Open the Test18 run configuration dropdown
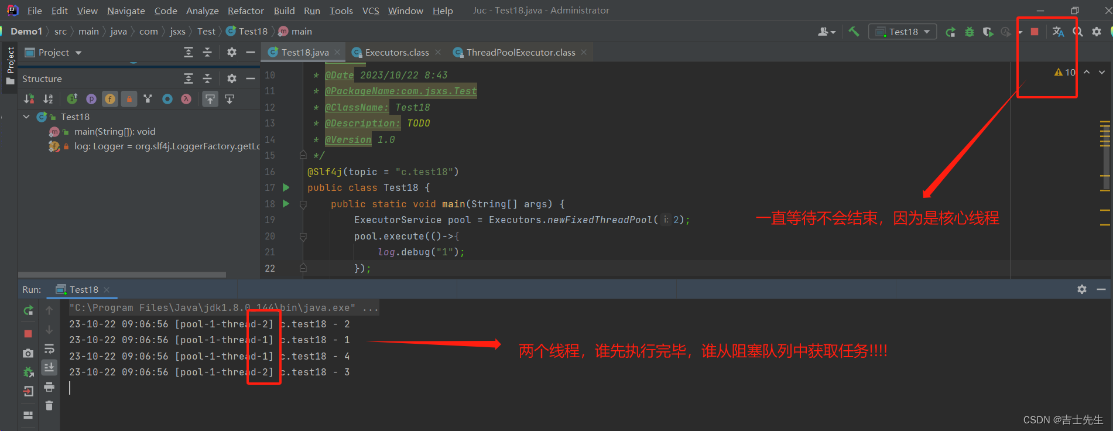 click(x=902, y=32)
